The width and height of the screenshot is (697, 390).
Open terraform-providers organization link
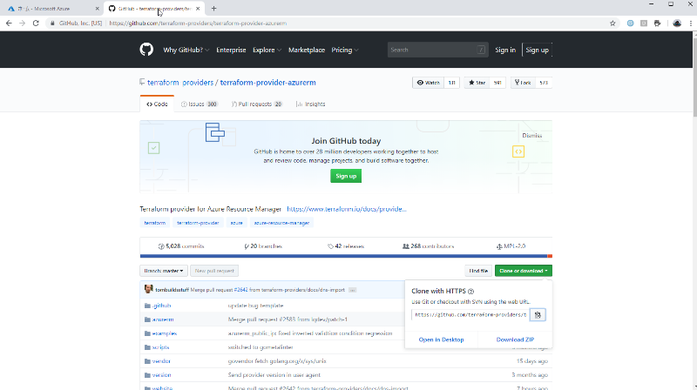[180, 83]
